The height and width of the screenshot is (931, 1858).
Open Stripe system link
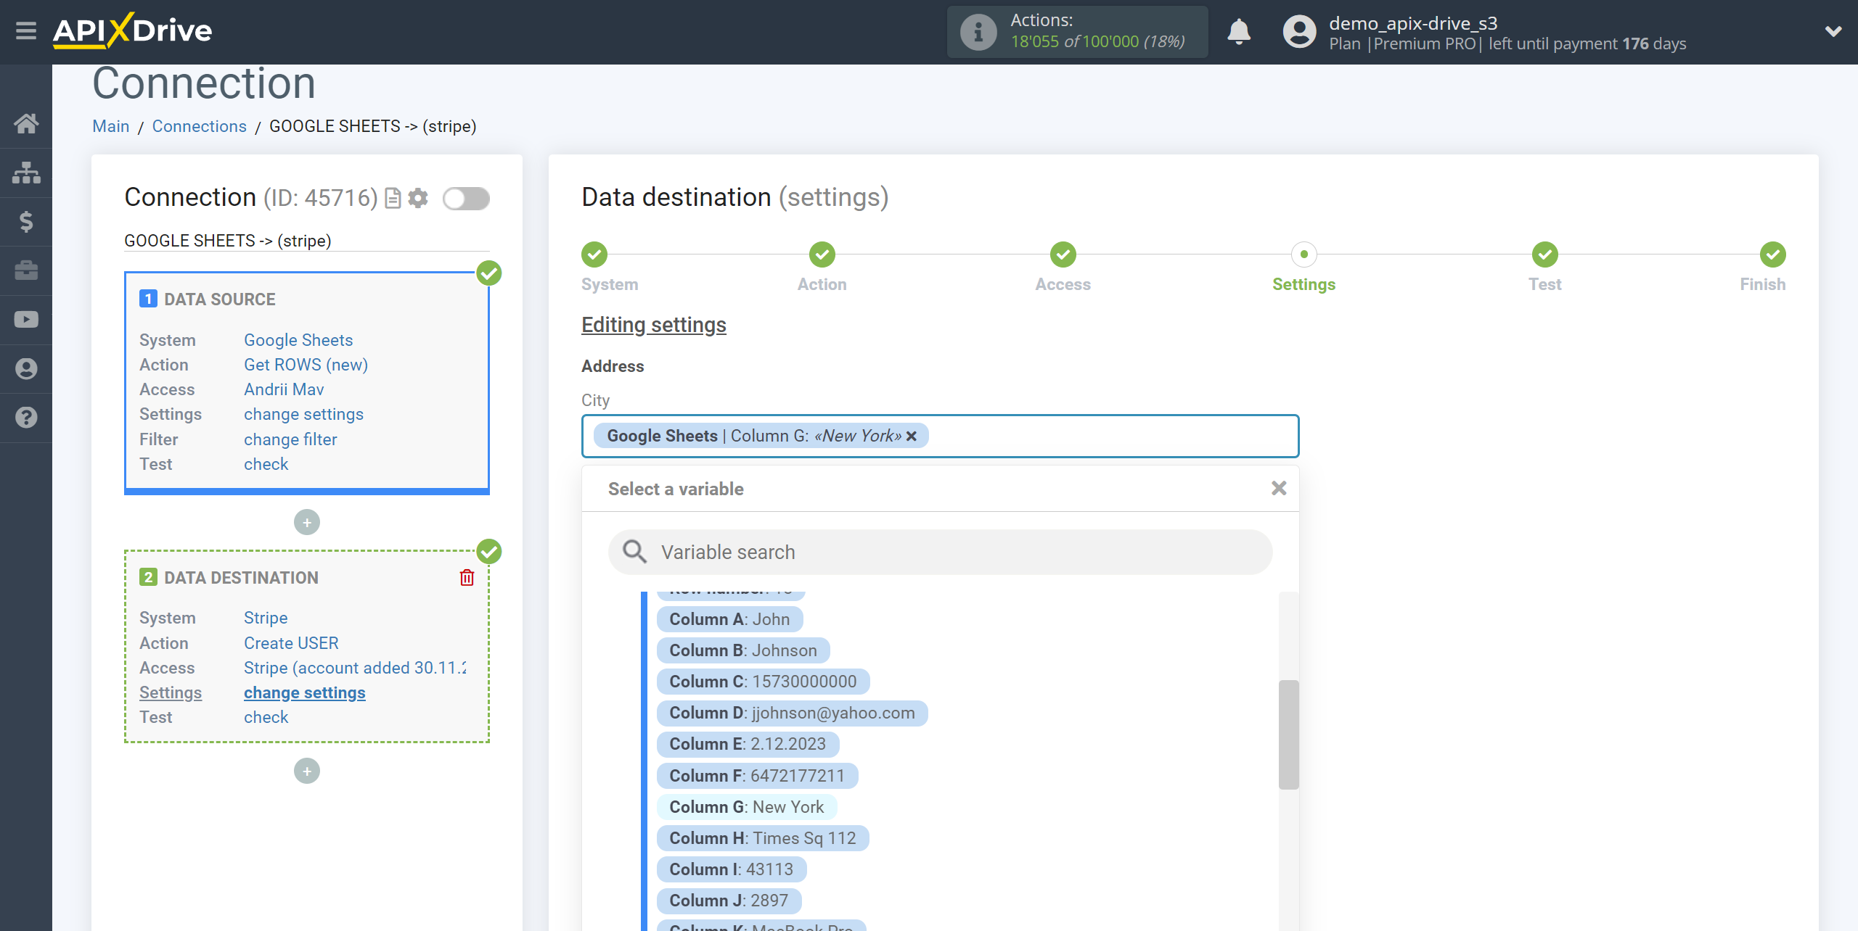[266, 618]
